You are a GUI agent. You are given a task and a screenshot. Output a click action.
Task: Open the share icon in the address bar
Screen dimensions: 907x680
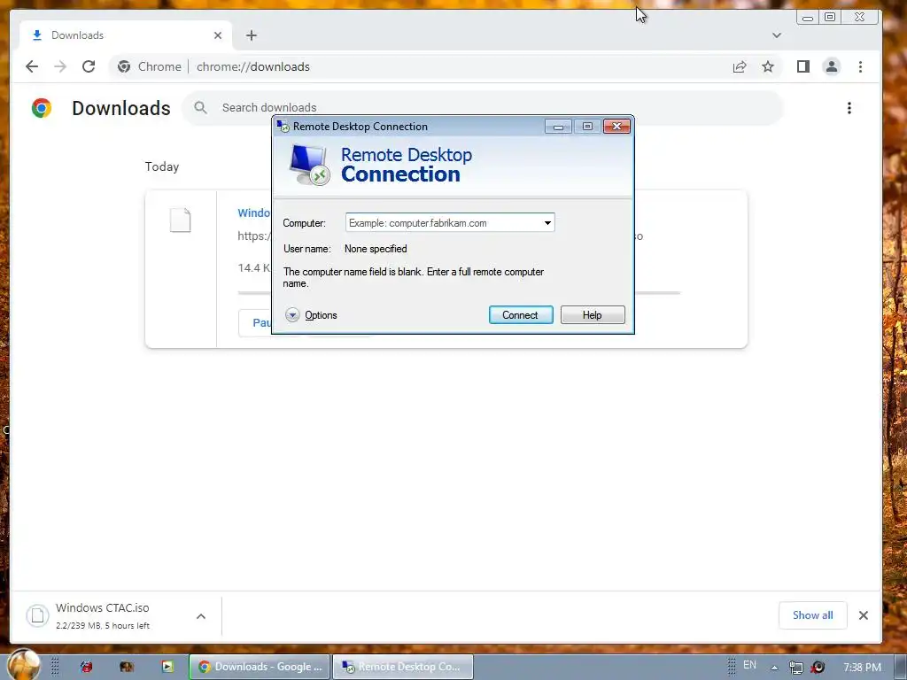tap(740, 66)
